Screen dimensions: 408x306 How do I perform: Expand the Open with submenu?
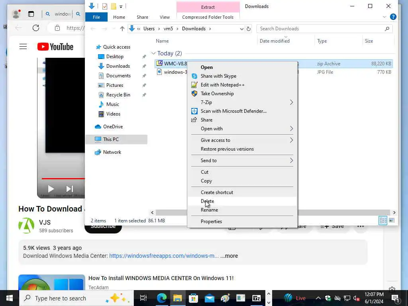point(242,129)
